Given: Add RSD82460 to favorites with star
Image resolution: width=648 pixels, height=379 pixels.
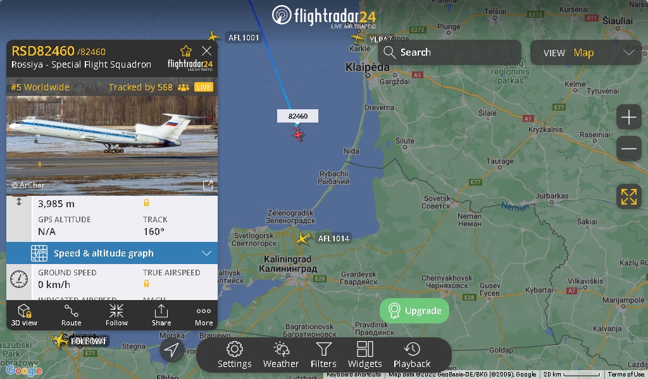Looking at the screenshot, I should pyautogui.click(x=186, y=51).
